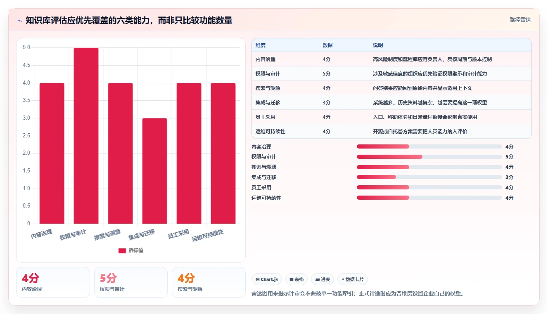
Task: Click the 员工采用 x-axis label
Action: click(178, 234)
